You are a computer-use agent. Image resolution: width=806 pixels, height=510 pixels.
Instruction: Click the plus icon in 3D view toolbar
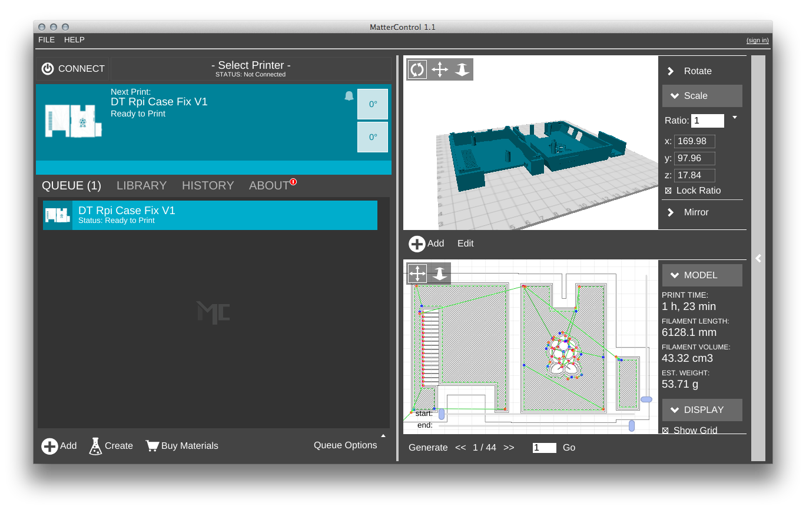tap(417, 244)
